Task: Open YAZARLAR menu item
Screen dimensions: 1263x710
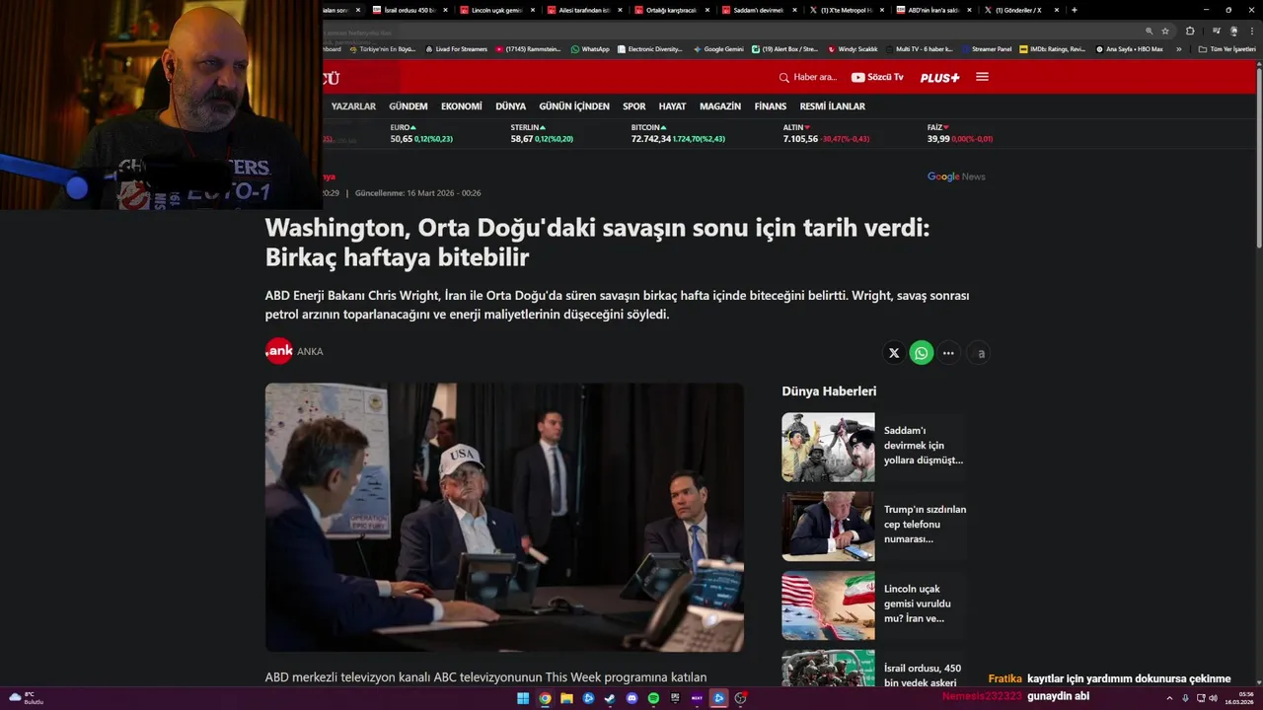Action: coord(353,106)
